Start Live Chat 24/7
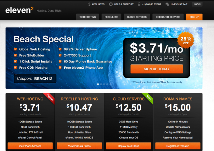The width and height of the screenshot is (214, 151). (x=179, y=4)
